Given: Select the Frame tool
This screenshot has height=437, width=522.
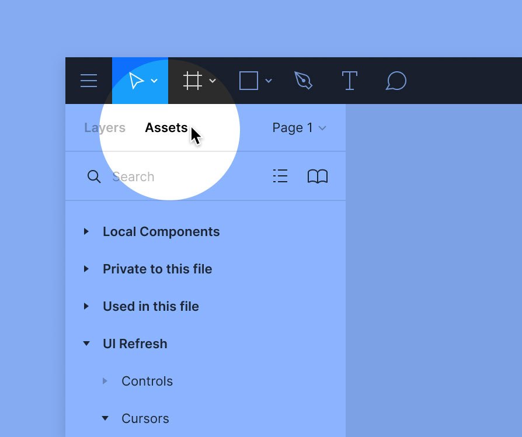Looking at the screenshot, I should coord(193,81).
